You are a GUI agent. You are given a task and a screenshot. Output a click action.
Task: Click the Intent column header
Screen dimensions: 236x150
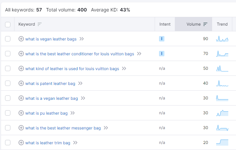pos(165,24)
